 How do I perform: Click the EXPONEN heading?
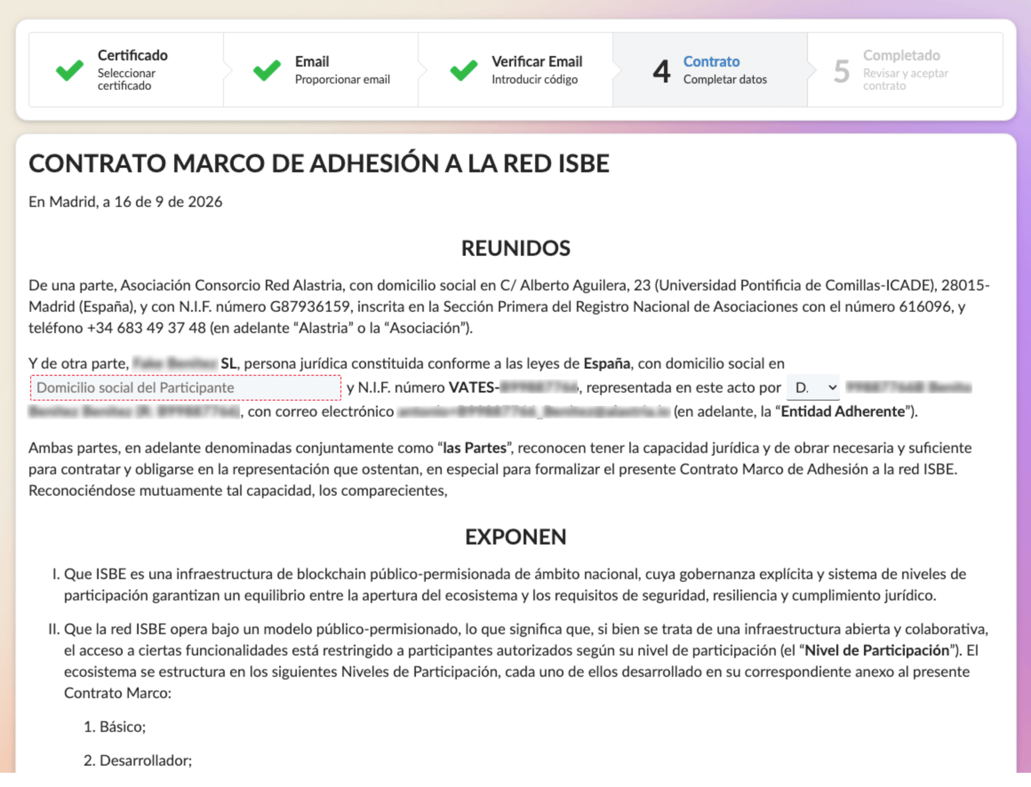click(515, 537)
